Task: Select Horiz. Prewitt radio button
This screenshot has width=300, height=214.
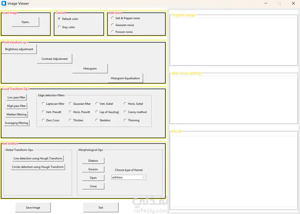Action: [70, 112]
